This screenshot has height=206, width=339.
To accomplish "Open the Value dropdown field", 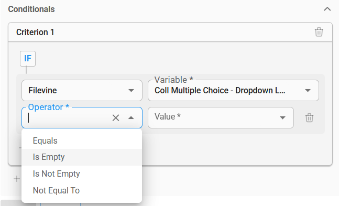I will (x=221, y=117).
